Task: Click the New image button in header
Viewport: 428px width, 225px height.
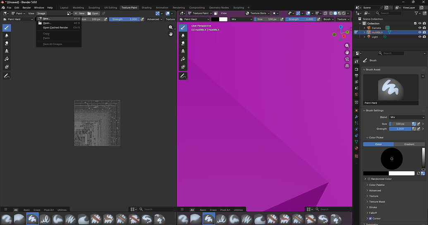Action: coord(79,13)
